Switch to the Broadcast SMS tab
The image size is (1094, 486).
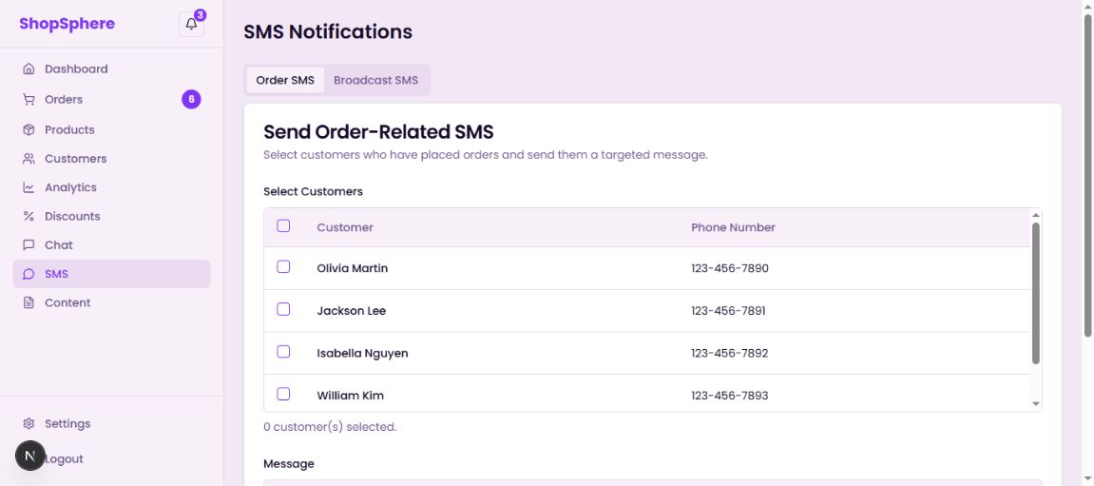click(375, 80)
